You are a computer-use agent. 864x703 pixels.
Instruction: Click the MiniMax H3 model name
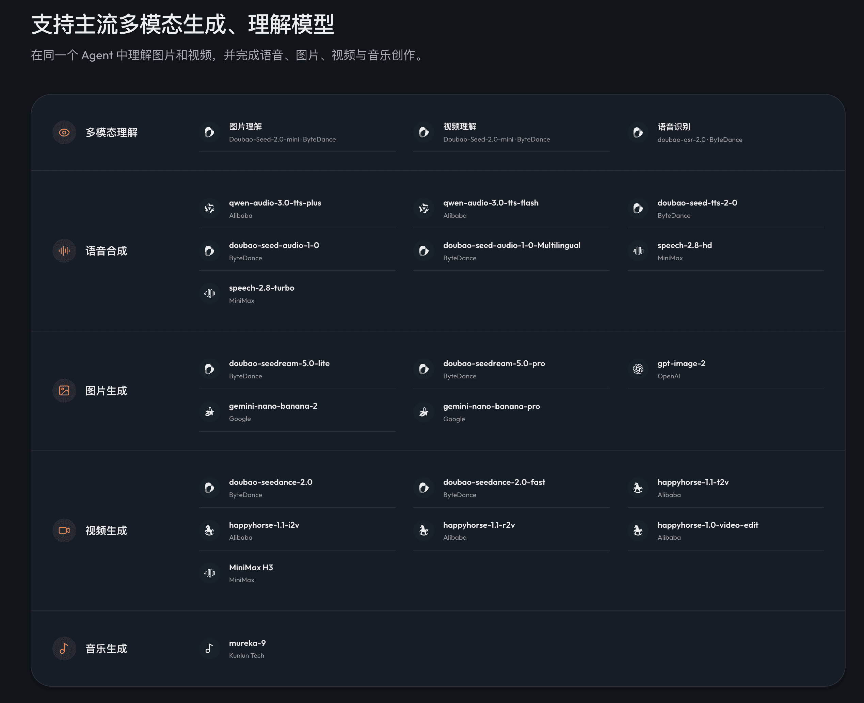251,568
